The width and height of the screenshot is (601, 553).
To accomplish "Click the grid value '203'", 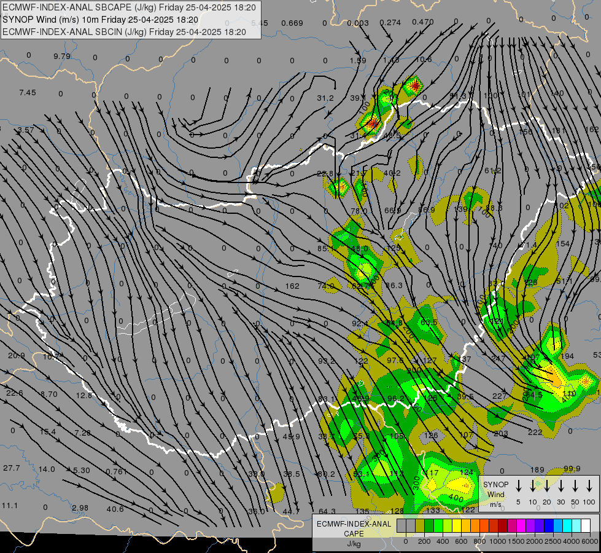I will [x=501, y=433].
